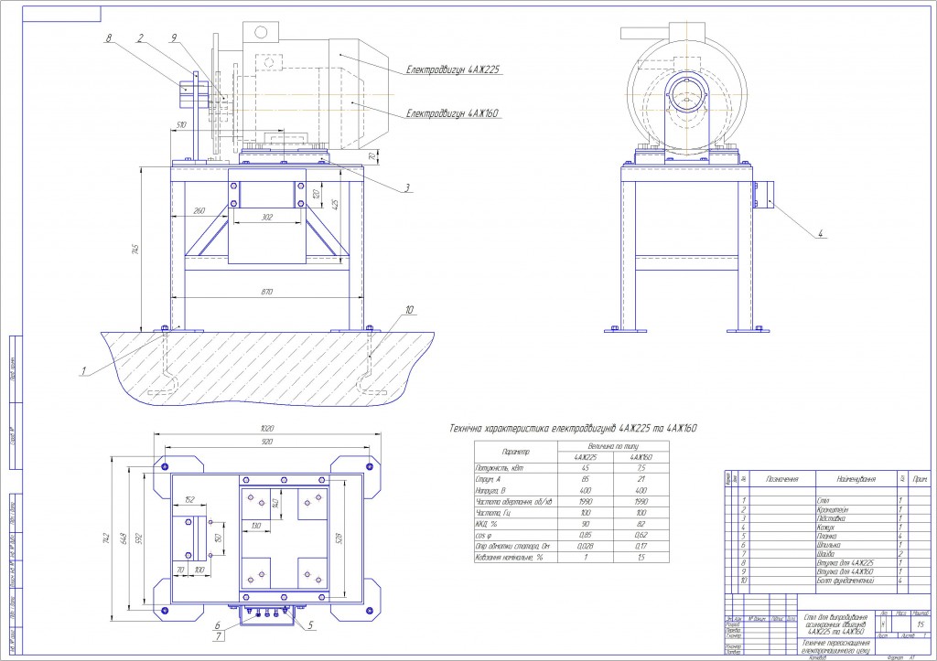The image size is (937, 661).
Task: Click the 'Параметр' header cell
Action: pos(516,452)
